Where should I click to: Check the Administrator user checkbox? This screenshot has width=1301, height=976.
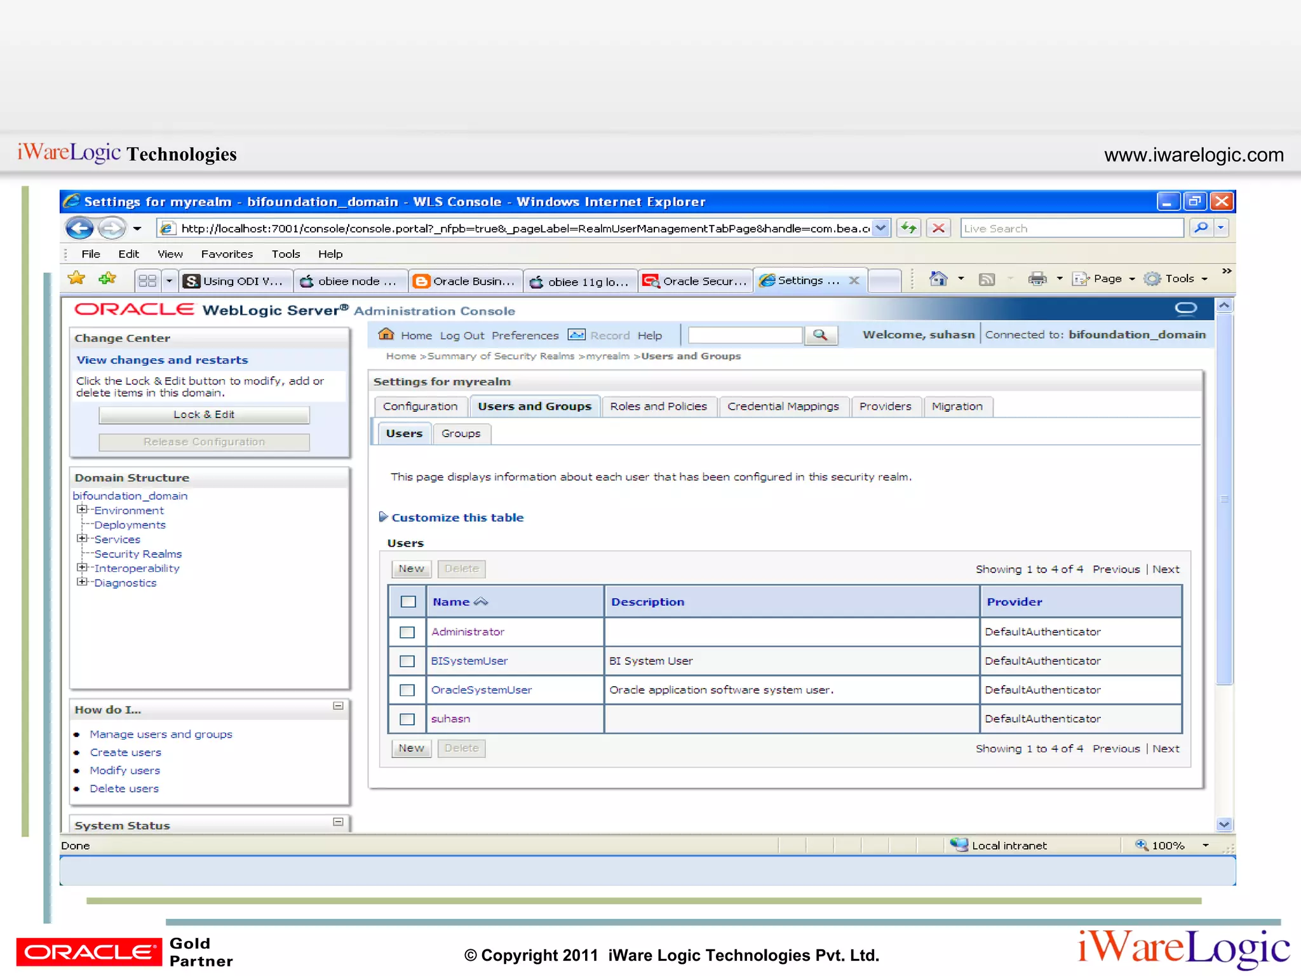click(407, 632)
